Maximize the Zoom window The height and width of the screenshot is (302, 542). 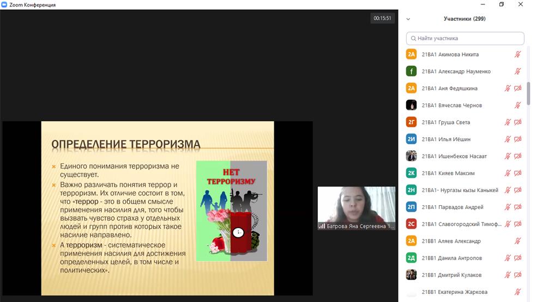tap(502, 4)
